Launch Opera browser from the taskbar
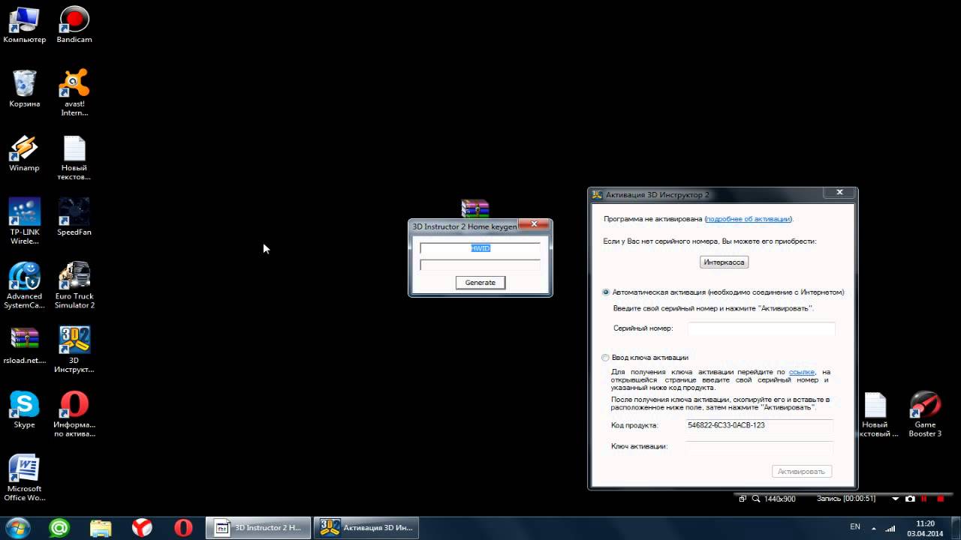 point(183,527)
